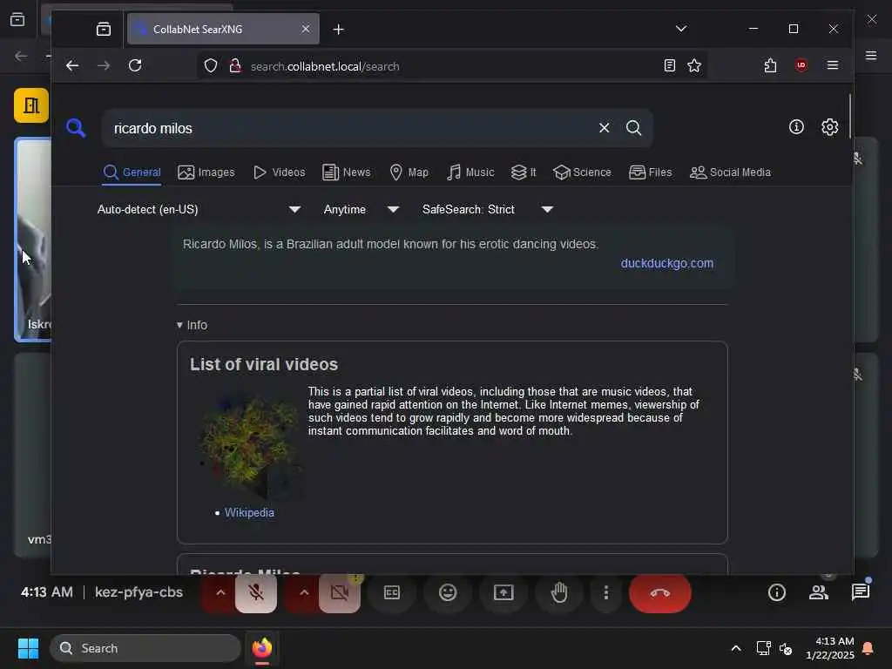Switch to Science search tab
Screen dimensions: 892x669
(582, 172)
